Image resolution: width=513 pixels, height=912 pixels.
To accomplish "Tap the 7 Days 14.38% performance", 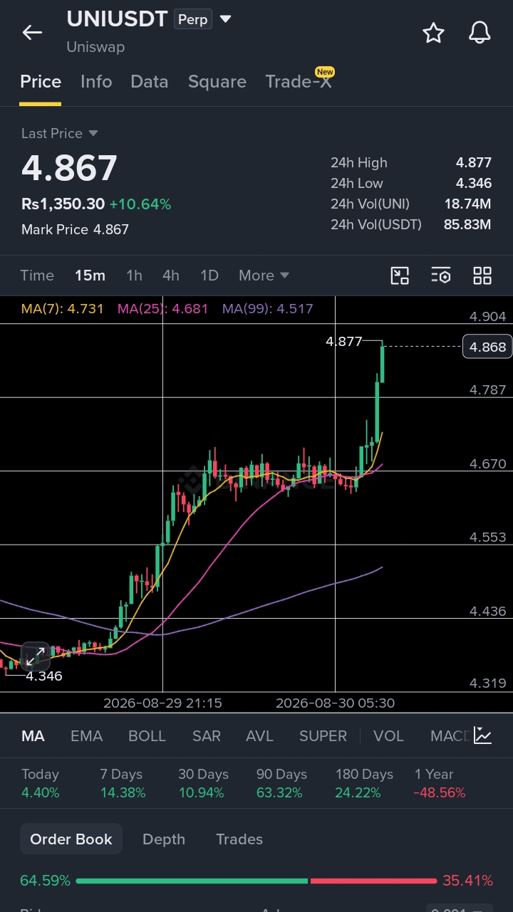I will click(123, 783).
